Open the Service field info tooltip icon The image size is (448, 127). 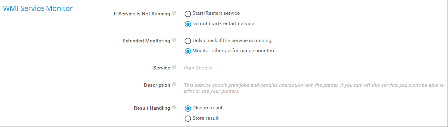(174, 68)
